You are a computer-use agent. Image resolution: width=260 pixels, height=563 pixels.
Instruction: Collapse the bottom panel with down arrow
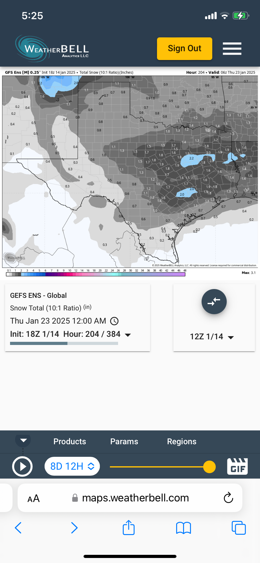click(23, 440)
